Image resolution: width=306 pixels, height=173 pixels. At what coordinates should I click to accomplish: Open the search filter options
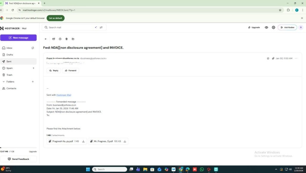(x=101, y=27)
